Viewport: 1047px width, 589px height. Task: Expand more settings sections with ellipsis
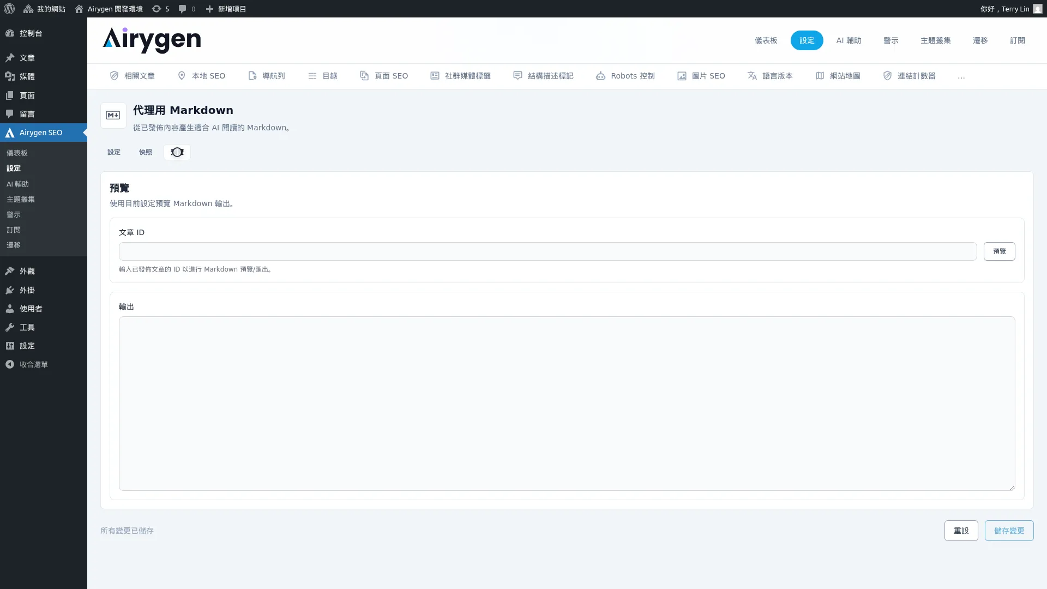coord(961,76)
